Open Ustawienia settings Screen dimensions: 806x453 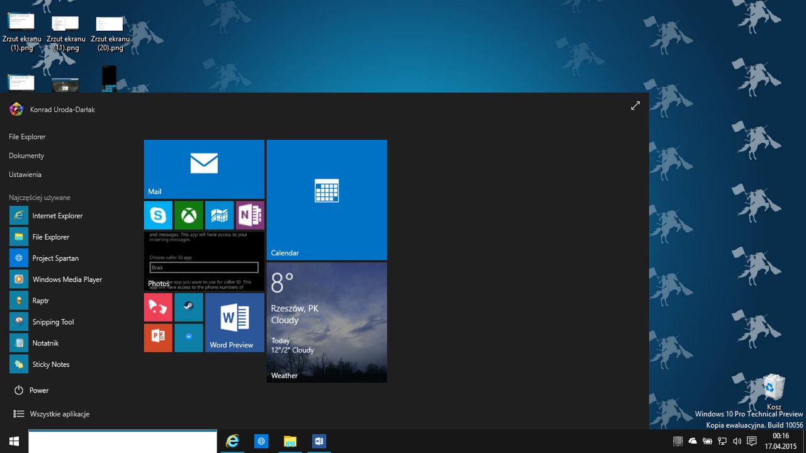point(25,174)
